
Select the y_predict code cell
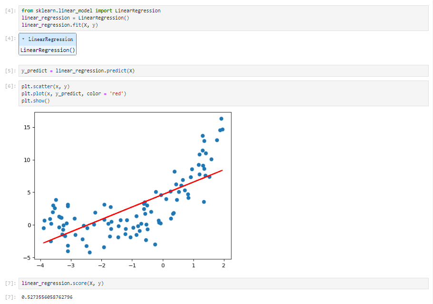[x=224, y=71]
